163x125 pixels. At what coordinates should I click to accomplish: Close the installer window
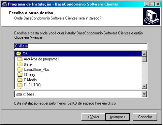click(x=158, y=4)
